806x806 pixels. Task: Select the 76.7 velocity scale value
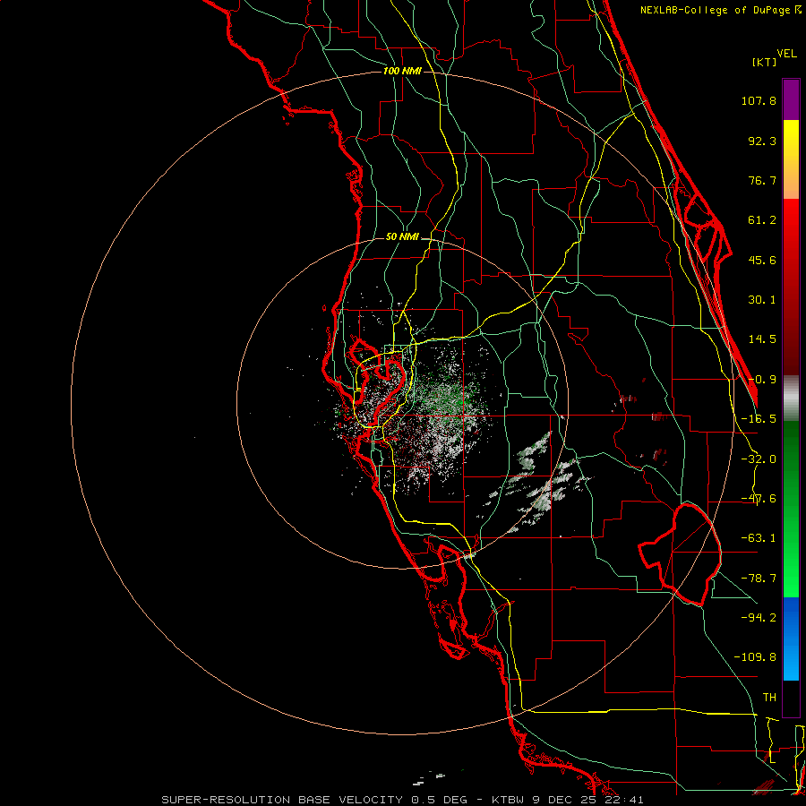pyautogui.click(x=762, y=180)
